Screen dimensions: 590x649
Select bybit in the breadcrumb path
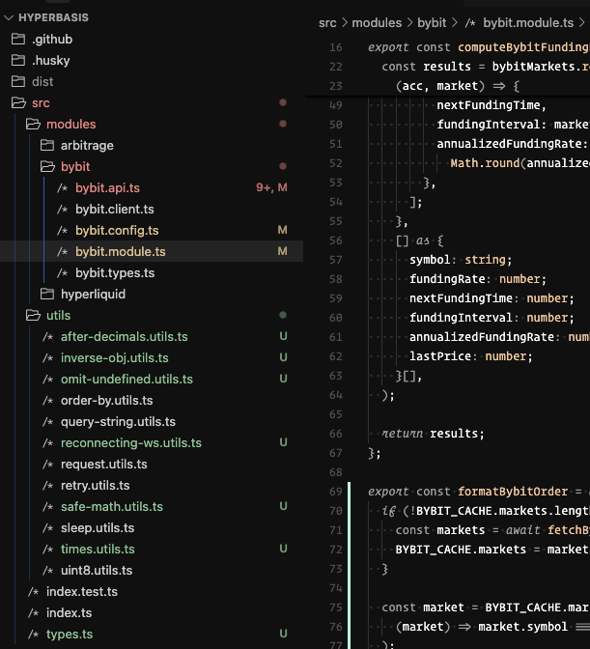[x=432, y=23]
